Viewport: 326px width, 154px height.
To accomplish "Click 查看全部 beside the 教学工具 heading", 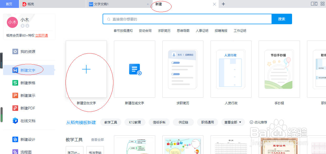I will (x=97, y=140).
